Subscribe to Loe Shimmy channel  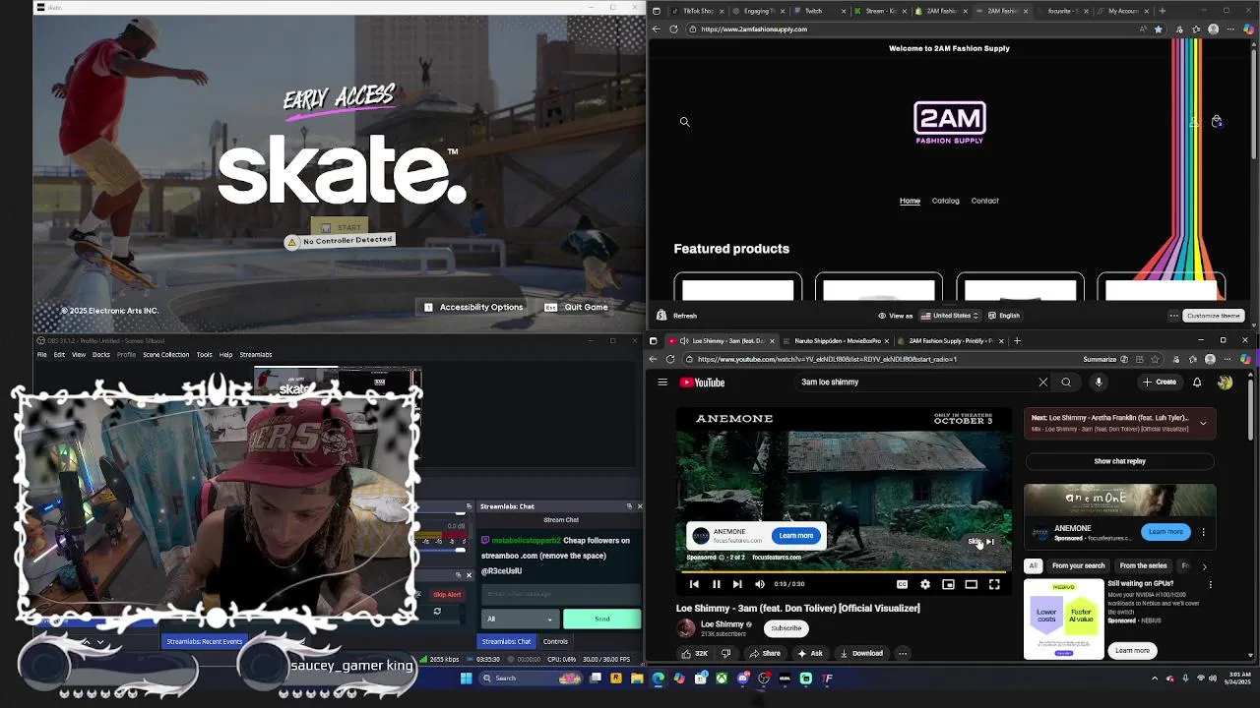[x=787, y=628]
